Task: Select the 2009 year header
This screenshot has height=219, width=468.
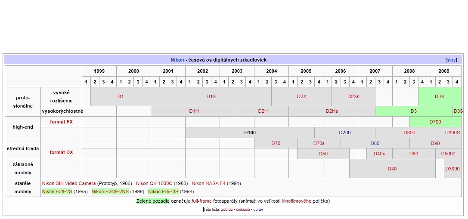Action: point(444,71)
